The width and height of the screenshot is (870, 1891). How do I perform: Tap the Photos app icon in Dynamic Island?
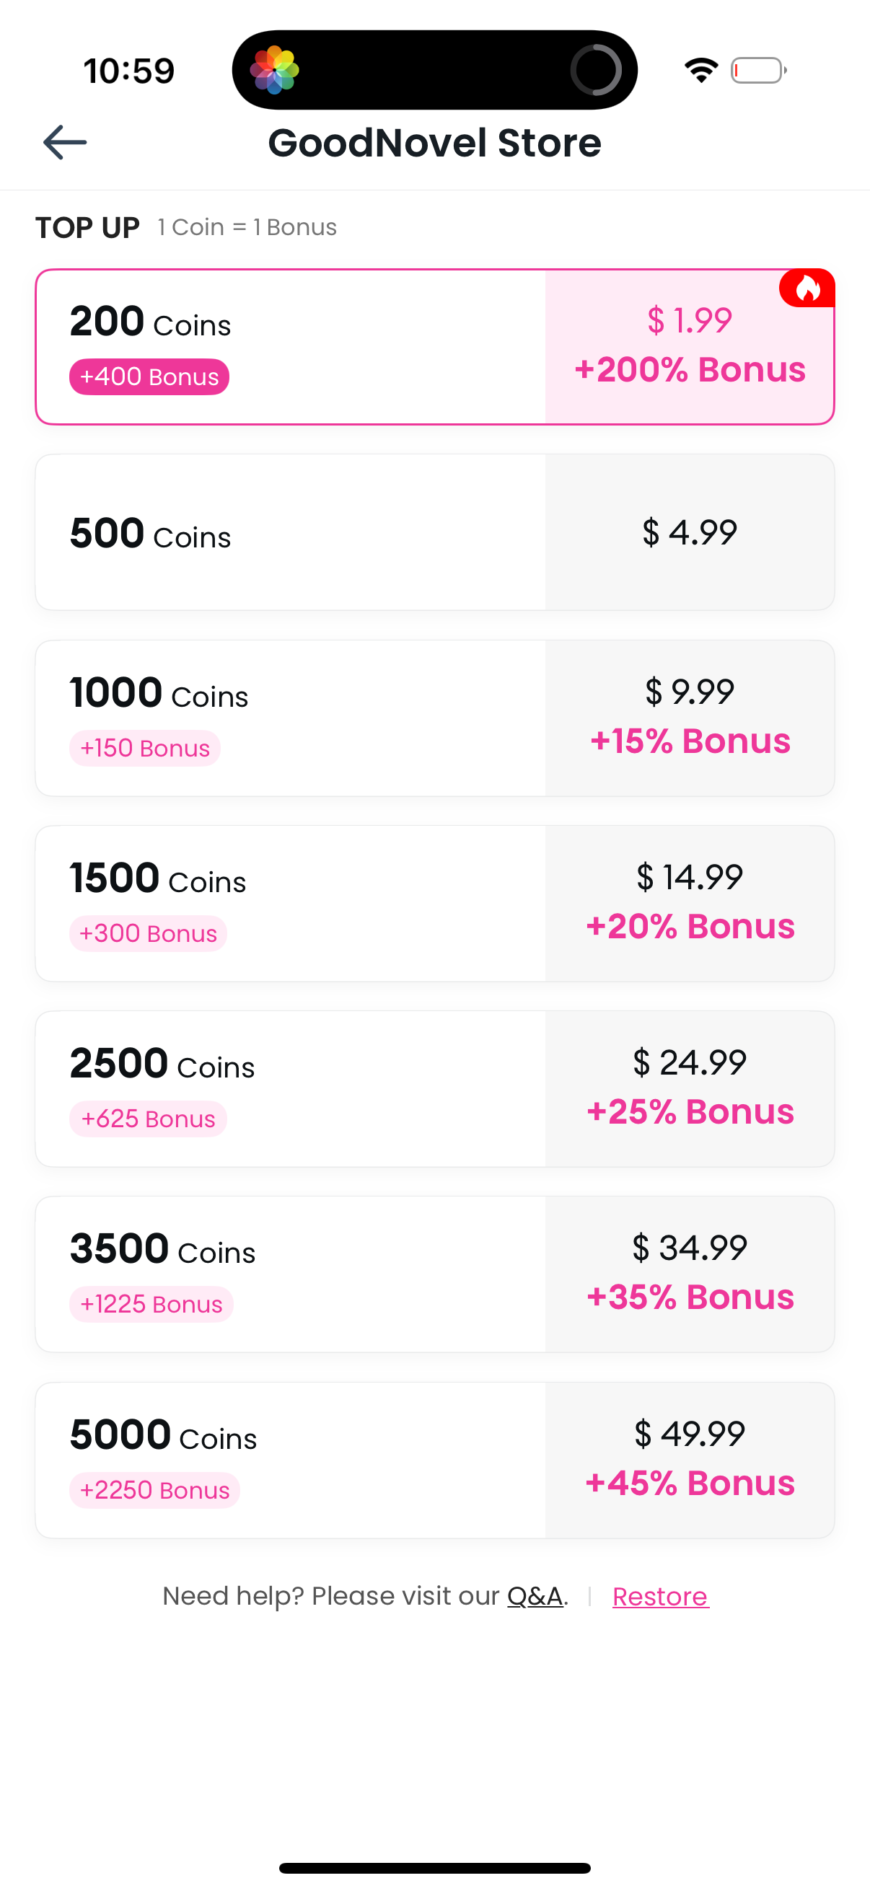(275, 71)
